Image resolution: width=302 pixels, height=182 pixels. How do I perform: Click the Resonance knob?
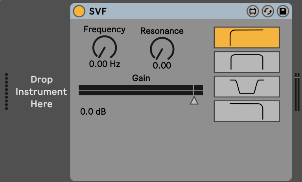(162, 49)
